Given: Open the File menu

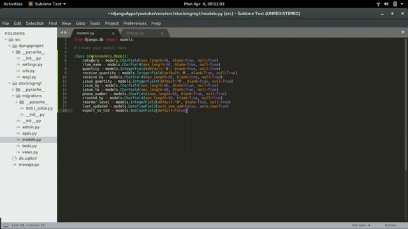Looking at the screenshot, I should click(x=6, y=24).
